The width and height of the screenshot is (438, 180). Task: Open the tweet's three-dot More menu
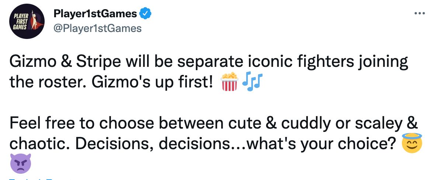[420, 14]
